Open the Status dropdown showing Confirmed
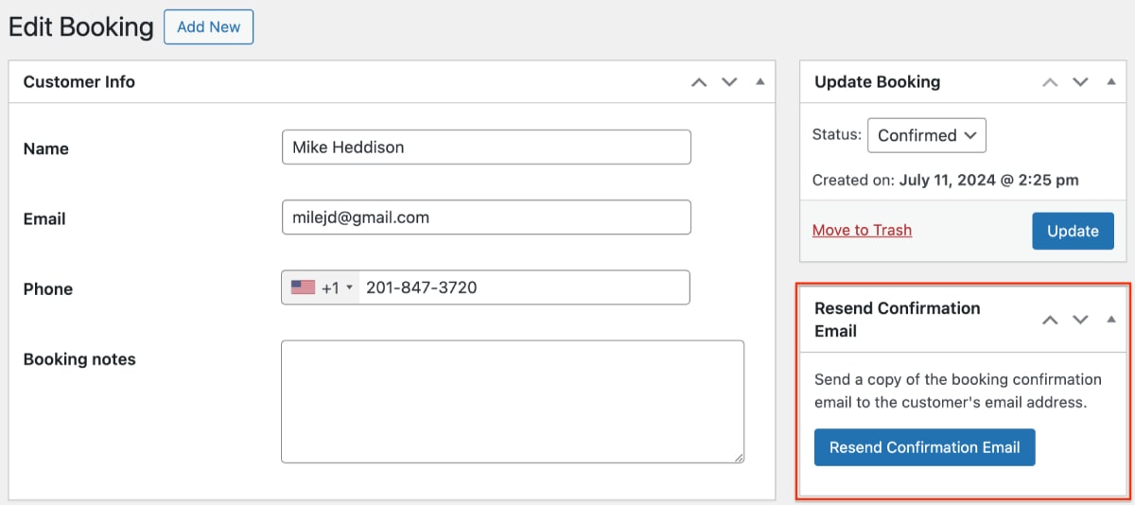The height and width of the screenshot is (505, 1135). pos(927,135)
